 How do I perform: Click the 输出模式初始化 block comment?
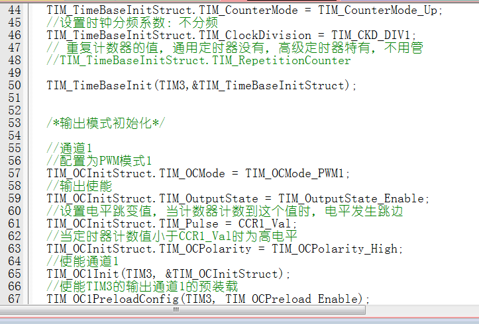coord(106,123)
